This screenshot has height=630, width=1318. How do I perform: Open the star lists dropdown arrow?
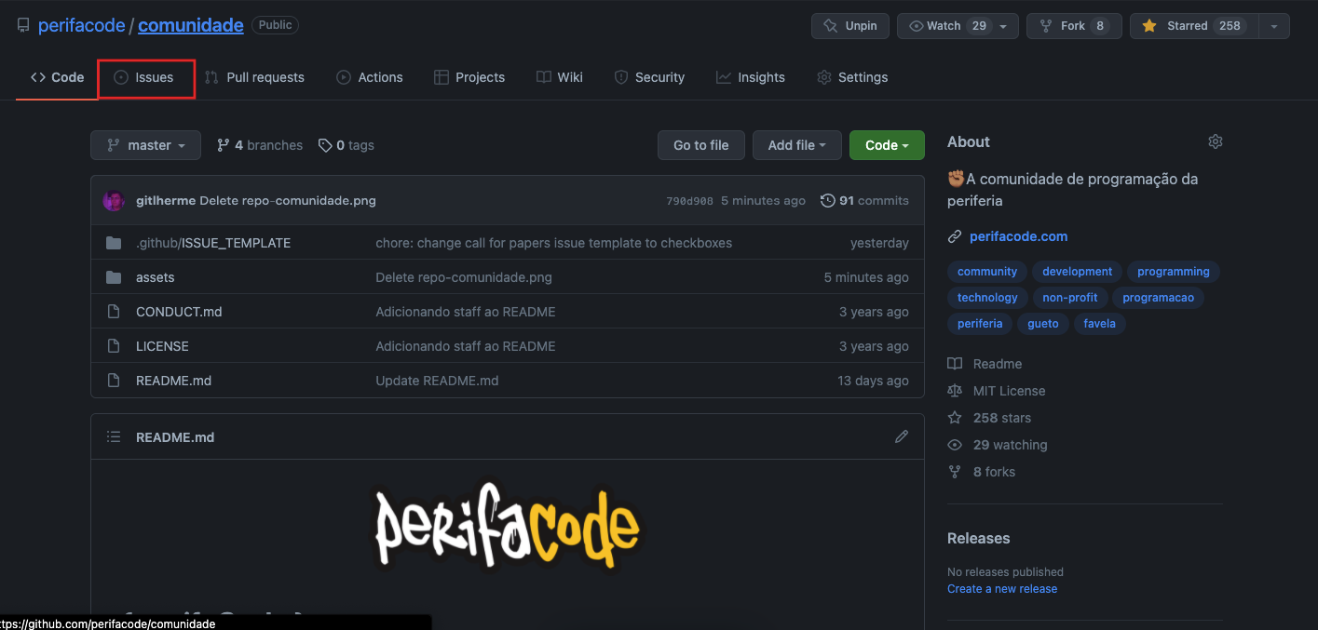pos(1274,26)
